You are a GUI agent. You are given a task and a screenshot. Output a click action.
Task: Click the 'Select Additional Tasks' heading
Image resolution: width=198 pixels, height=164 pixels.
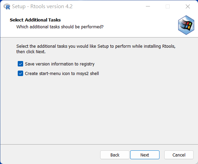click(x=35, y=20)
